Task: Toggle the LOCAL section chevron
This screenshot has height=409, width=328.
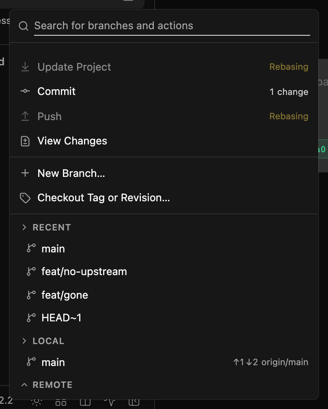Action: pyautogui.click(x=24, y=341)
